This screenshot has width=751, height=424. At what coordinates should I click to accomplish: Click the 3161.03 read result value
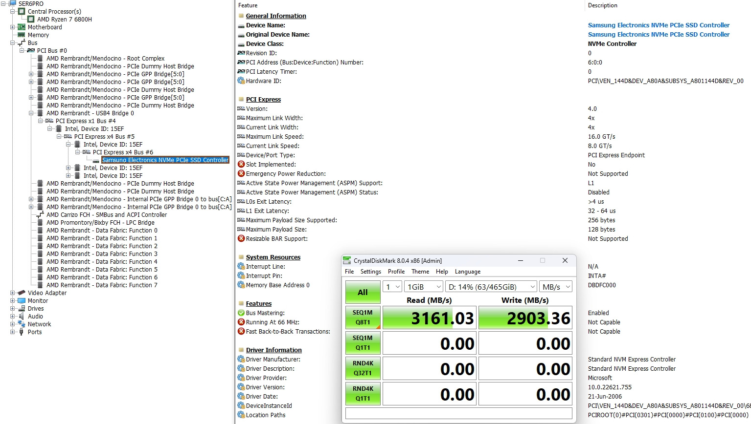pyautogui.click(x=430, y=318)
